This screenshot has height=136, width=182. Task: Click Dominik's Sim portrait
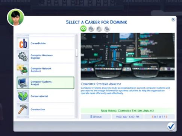point(16,17)
